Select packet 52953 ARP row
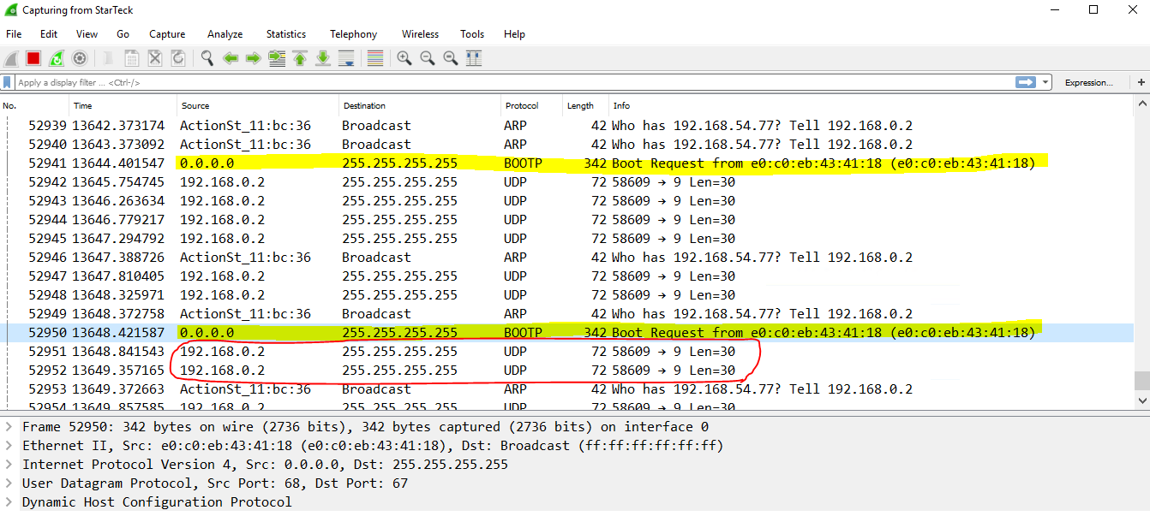The height and width of the screenshot is (516, 1150). click(566, 389)
